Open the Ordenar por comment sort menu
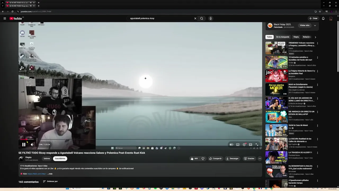 point(50,181)
